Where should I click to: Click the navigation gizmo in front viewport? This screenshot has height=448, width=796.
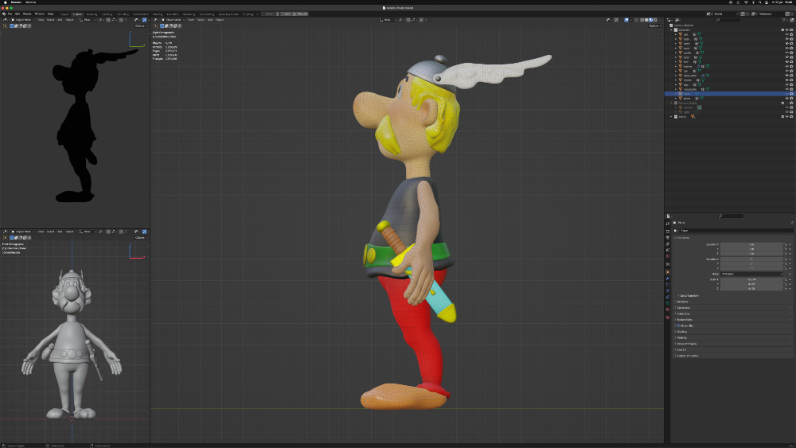136,251
